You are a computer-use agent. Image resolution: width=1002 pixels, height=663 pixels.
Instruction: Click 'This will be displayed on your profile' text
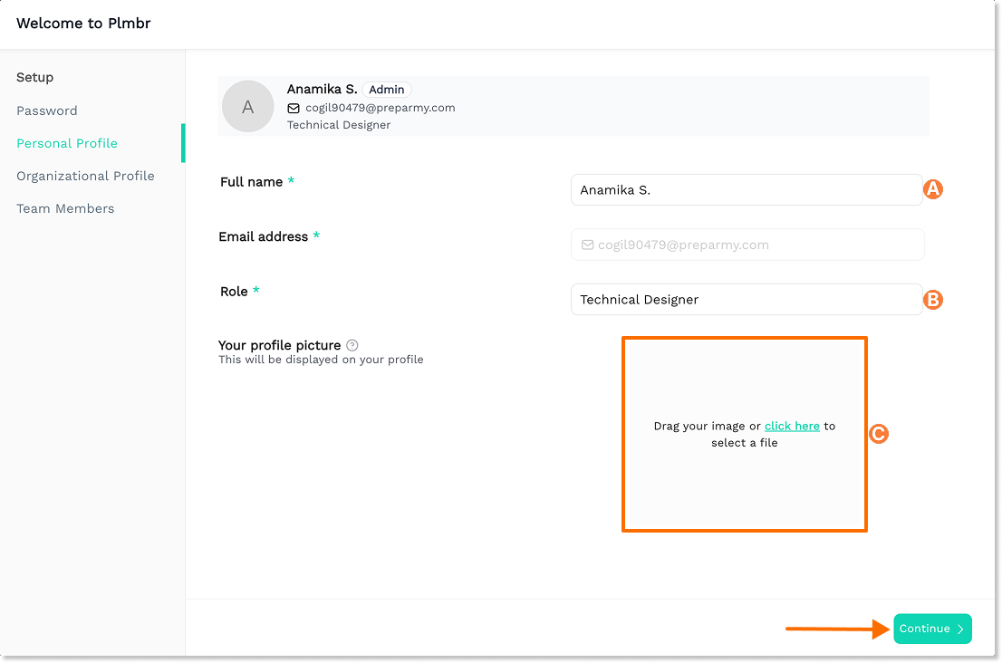[321, 360]
